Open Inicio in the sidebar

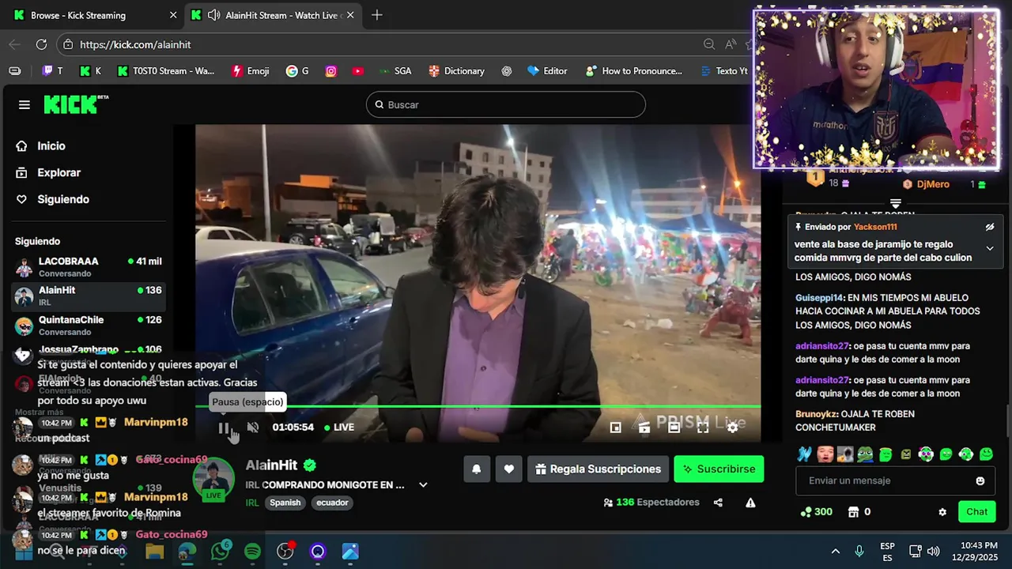[x=40, y=146]
